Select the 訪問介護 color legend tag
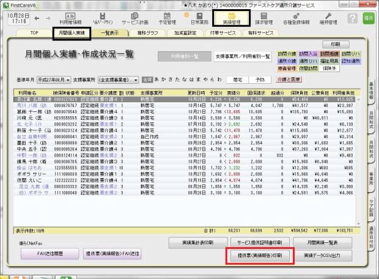This screenshot has height=279, width=379. tap(289, 54)
